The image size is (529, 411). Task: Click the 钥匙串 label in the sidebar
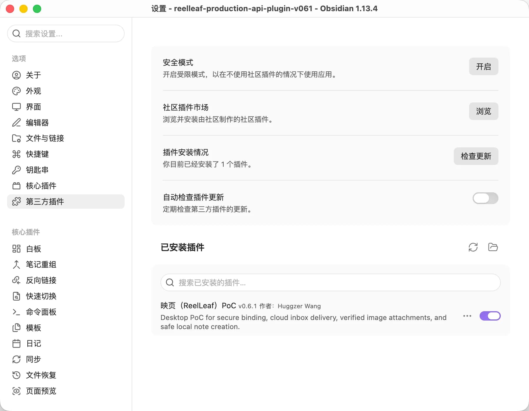point(37,170)
